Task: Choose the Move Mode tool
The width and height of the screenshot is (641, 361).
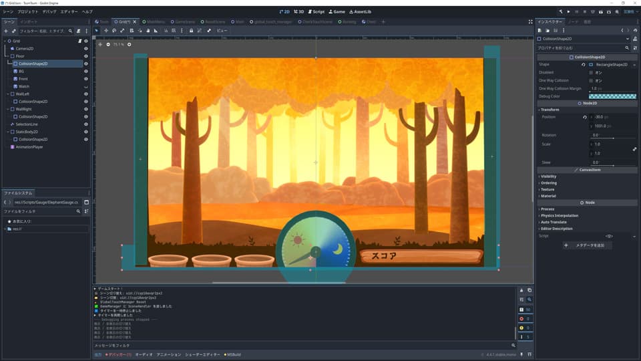Action: [x=106, y=31]
